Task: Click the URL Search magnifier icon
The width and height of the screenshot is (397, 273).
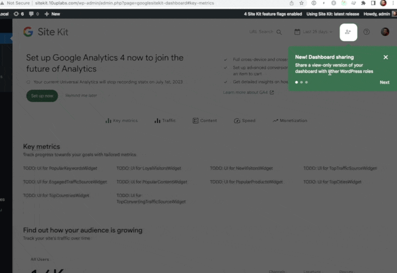Action: pos(279,32)
